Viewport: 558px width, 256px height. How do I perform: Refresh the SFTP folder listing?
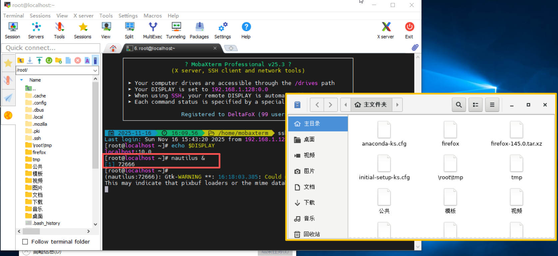pos(49,60)
